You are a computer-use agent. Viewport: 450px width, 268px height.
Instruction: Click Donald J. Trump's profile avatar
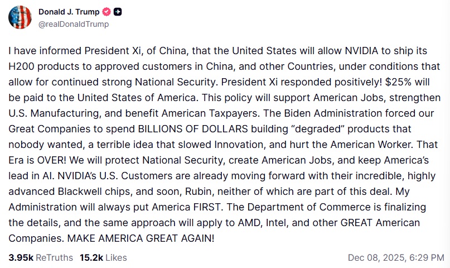(20, 17)
